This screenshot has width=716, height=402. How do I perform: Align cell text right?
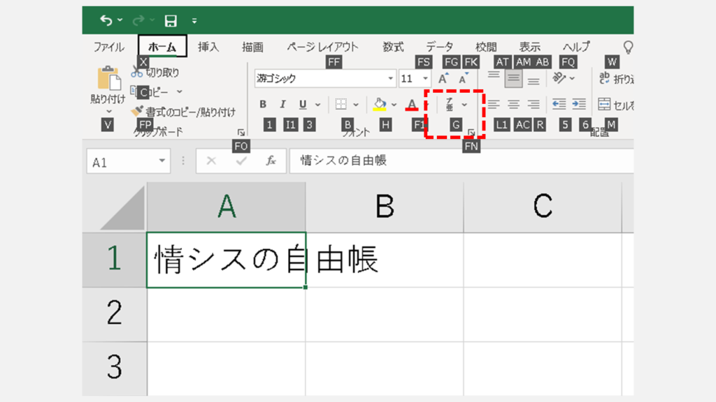tap(534, 105)
